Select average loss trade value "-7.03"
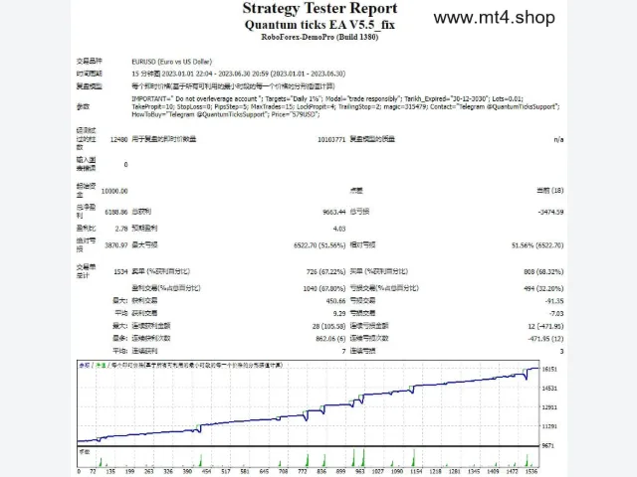 point(556,314)
